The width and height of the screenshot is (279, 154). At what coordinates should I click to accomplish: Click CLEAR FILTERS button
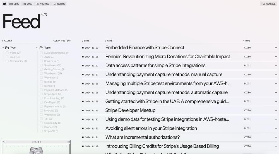(62, 41)
